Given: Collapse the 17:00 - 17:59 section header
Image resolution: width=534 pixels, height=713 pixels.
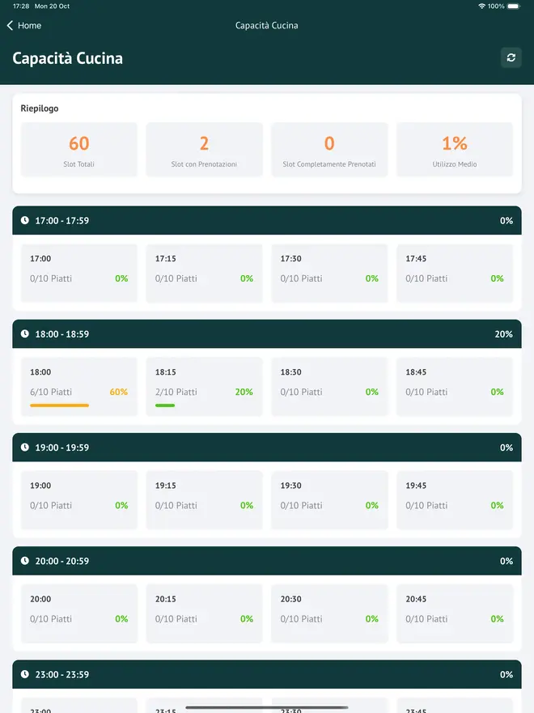Looking at the screenshot, I should pyautogui.click(x=267, y=221).
